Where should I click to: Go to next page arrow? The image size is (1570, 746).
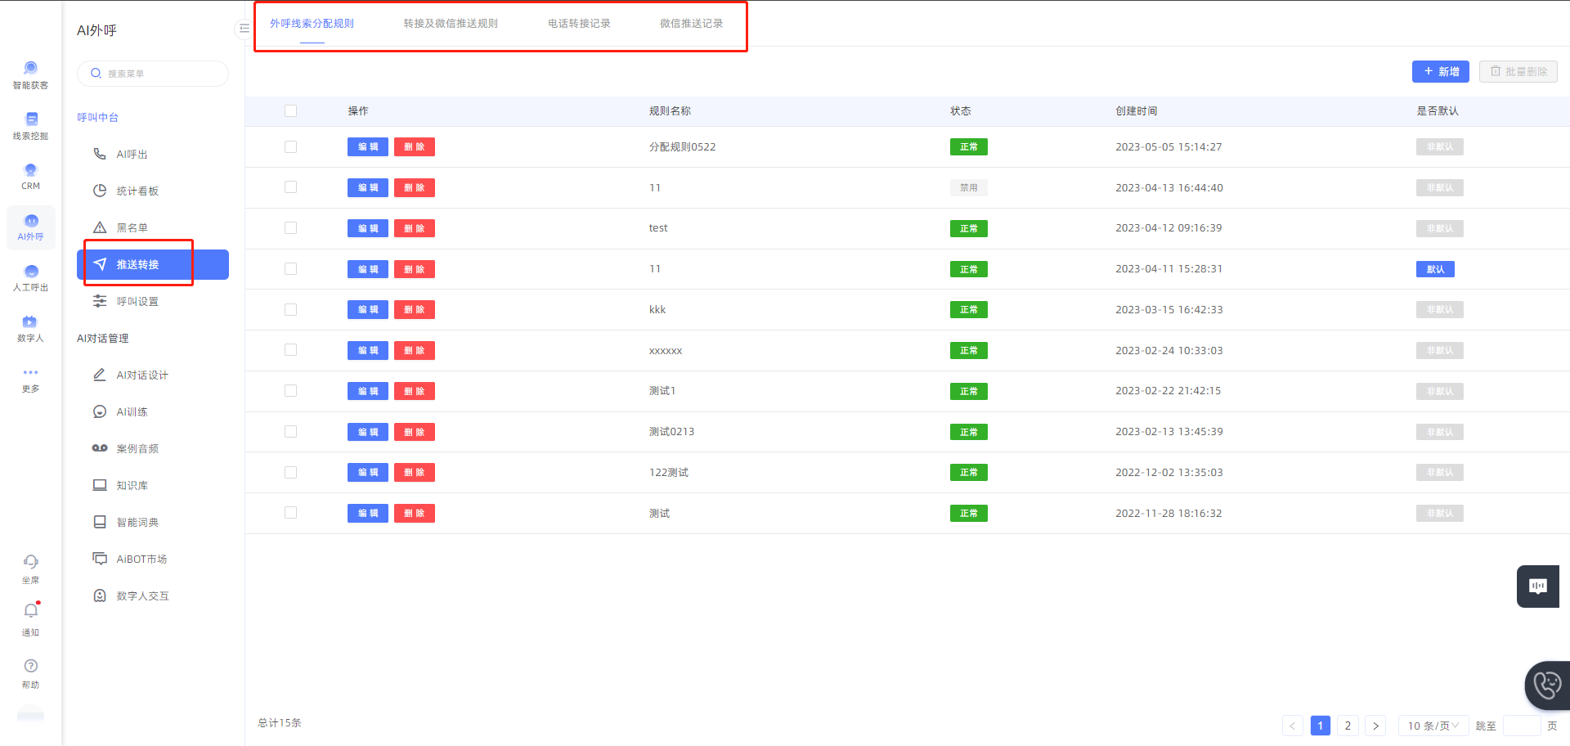[x=1375, y=726]
